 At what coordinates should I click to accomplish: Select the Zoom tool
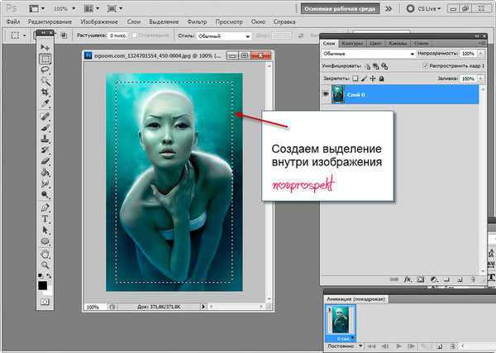[45, 265]
